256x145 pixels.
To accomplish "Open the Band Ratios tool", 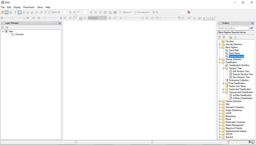I will point(235,54).
